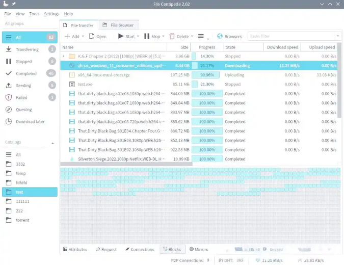Click the Start play icon in toolbar
The height and width of the screenshot is (265, 344).
[x=121, y=36]
